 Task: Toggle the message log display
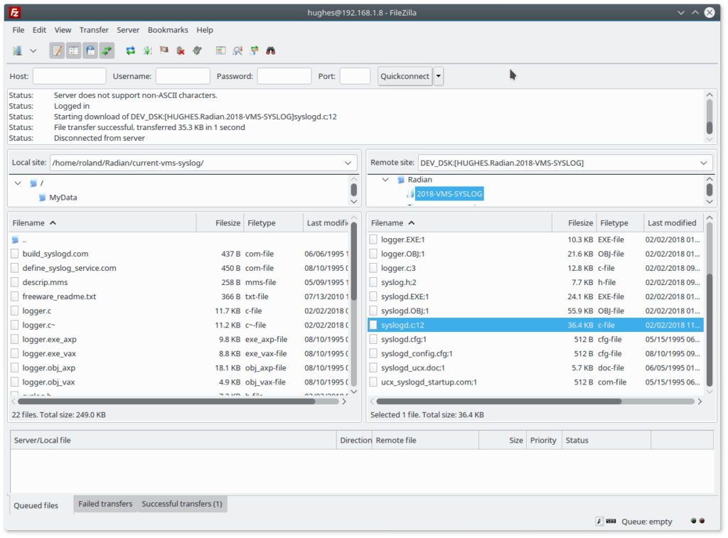(x=57, y=50)
